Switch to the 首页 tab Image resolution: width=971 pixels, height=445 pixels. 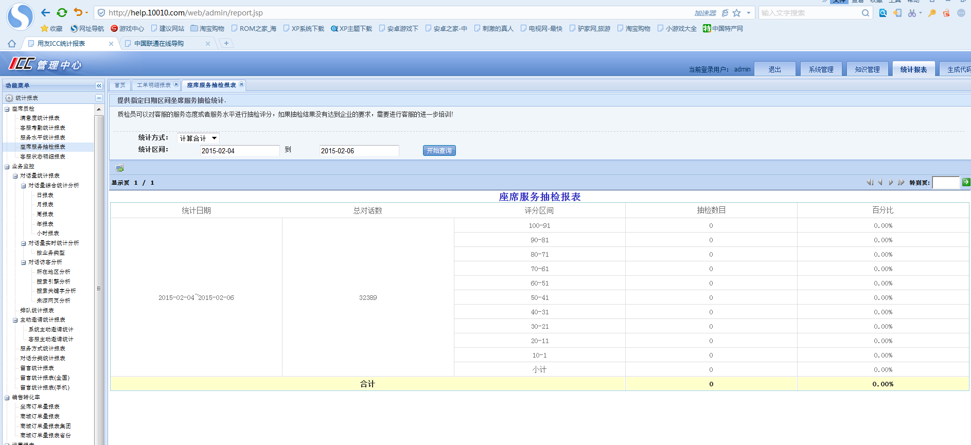[x=120, y=85]
